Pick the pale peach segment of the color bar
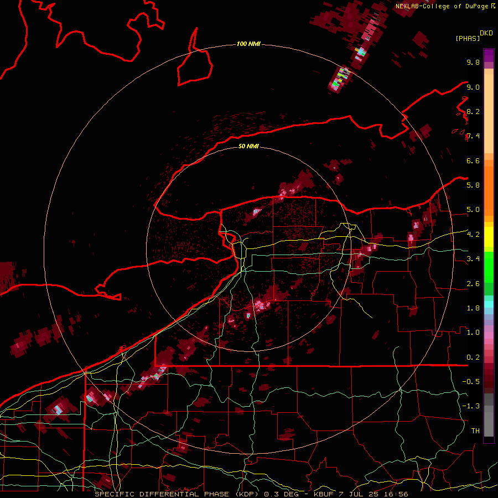Screen dimensions: 498x498 tap(489, 115)
